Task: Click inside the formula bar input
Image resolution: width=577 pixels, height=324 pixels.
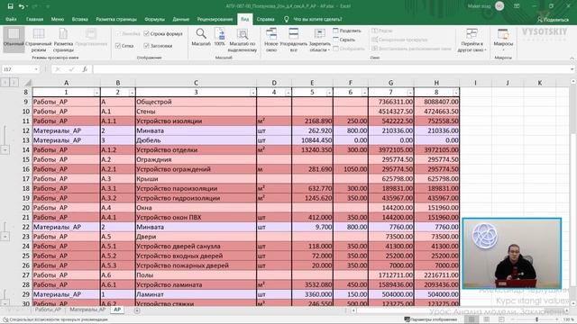Action: pos(331,69)
